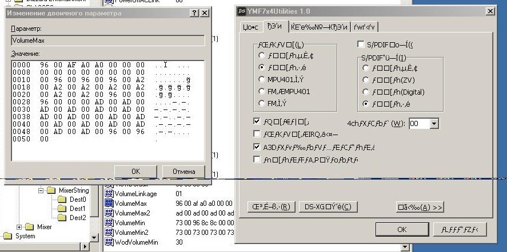The image size is (507, 252).
Task: Select the Dest2 folder icon
Action: click(x=62, y=217)
